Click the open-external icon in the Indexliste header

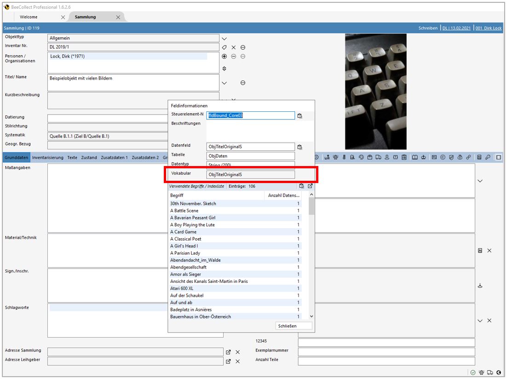310,186
